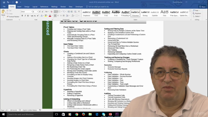
Task: Open Firefox from taskbar
Action: tap(84, 114)
